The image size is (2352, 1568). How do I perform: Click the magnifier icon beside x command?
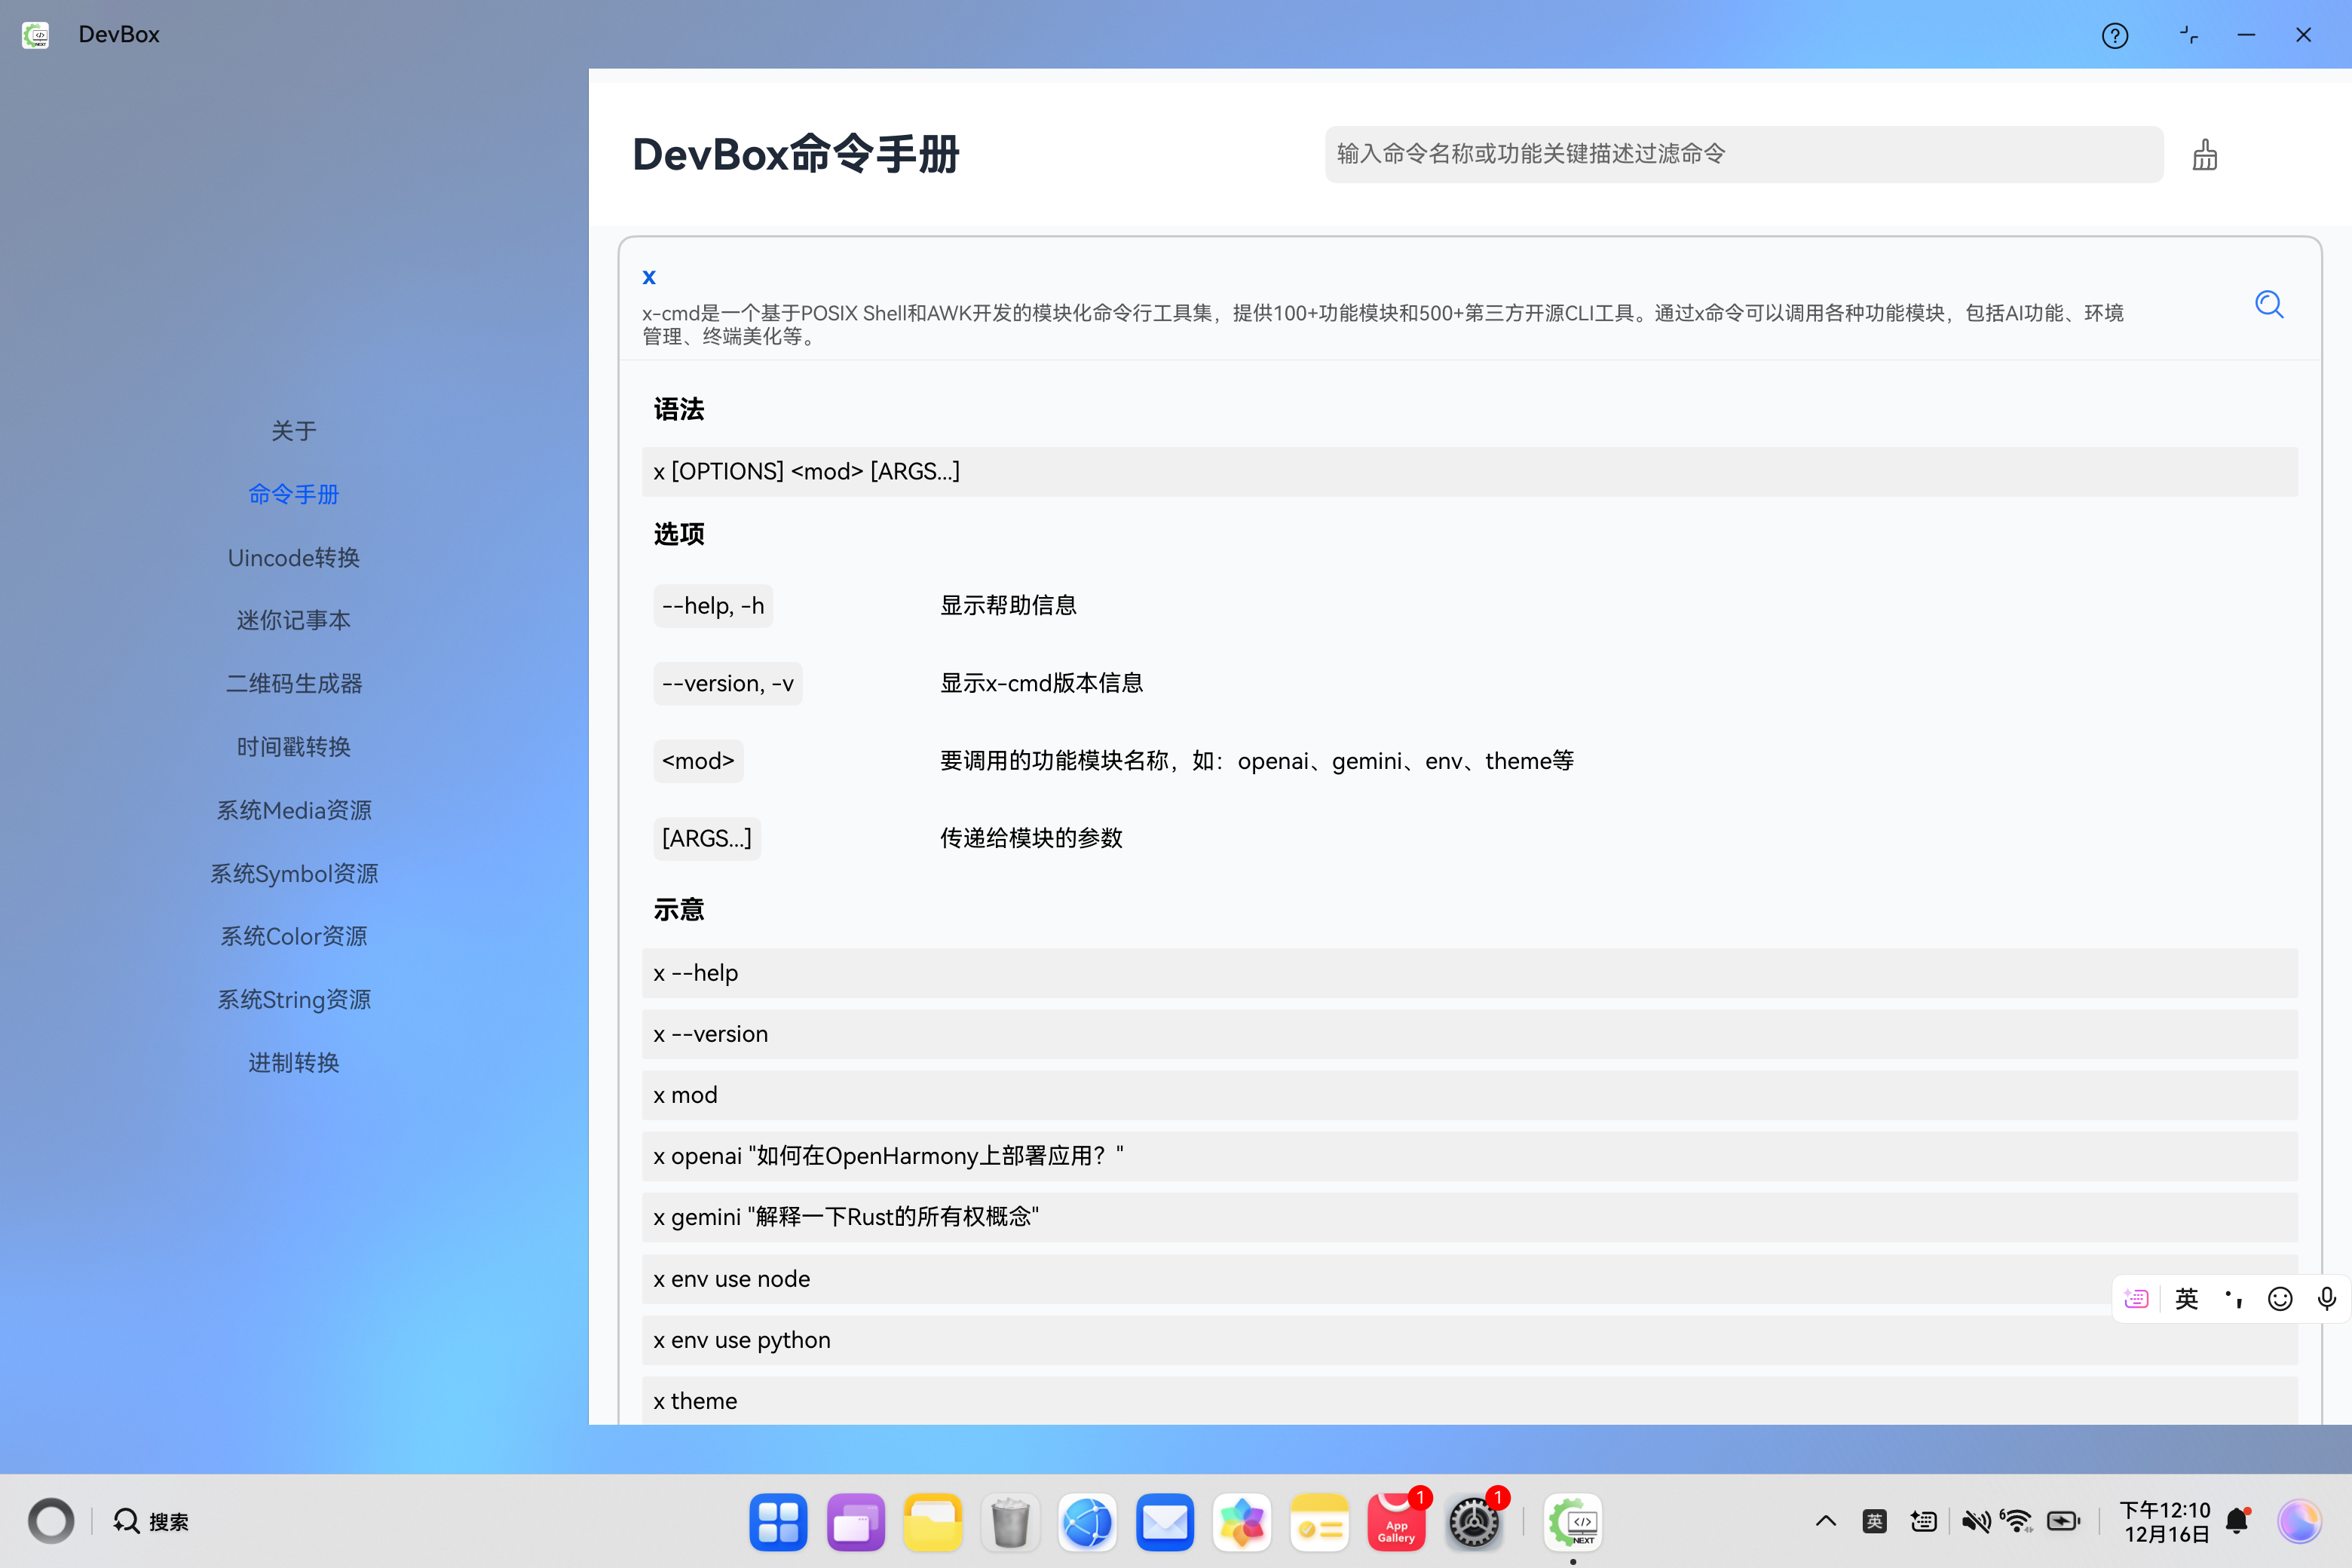(x=2268, y=305)
